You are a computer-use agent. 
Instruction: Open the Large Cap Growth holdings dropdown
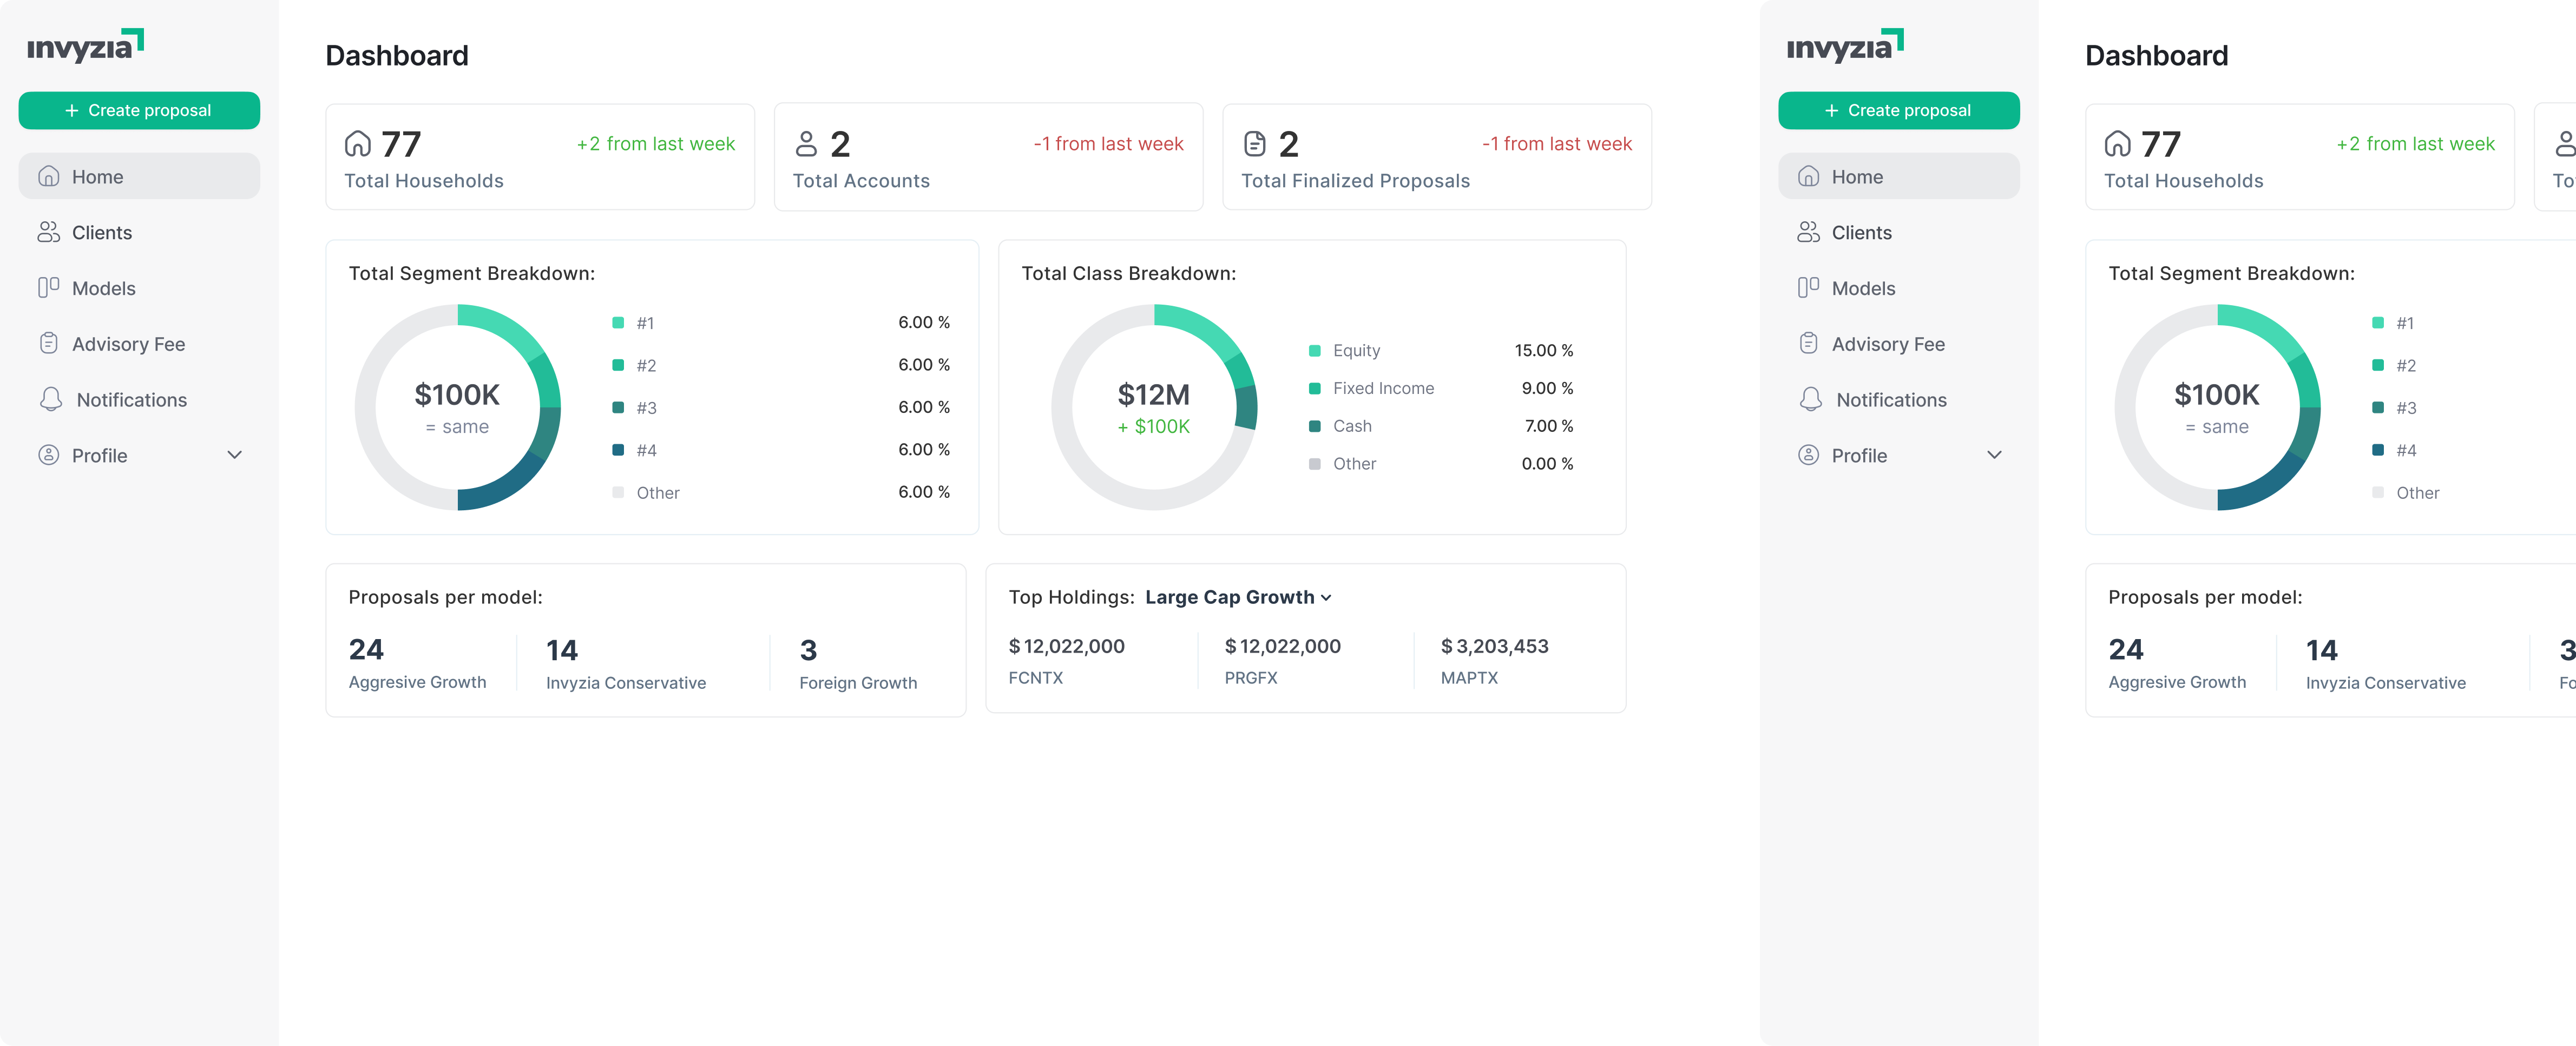[1238, 597]
